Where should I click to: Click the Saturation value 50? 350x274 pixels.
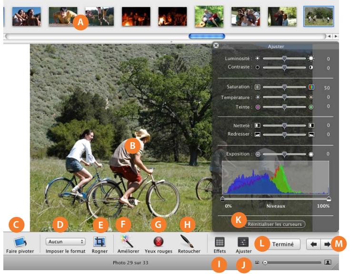(327, 88)
